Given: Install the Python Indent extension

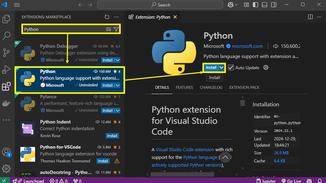Looking at the screenshot, I should click(112, 136).
